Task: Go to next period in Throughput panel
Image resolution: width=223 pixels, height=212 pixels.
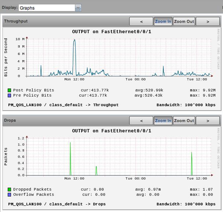Action: pyautogui.click(x=208, y=21)
